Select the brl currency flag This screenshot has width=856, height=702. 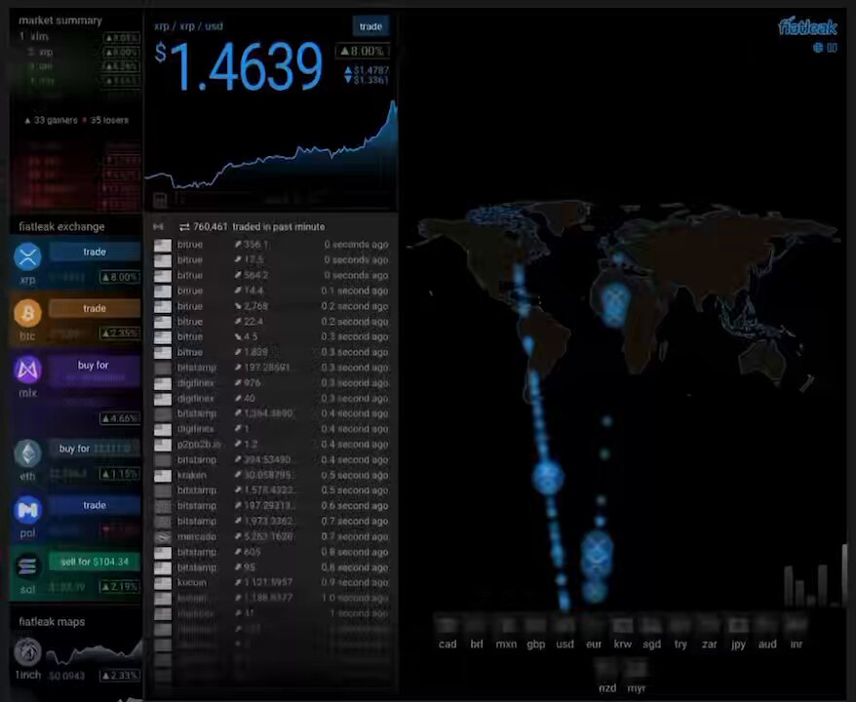[x=476, y=625]
